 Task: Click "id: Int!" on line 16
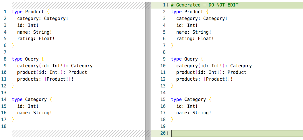187,106
